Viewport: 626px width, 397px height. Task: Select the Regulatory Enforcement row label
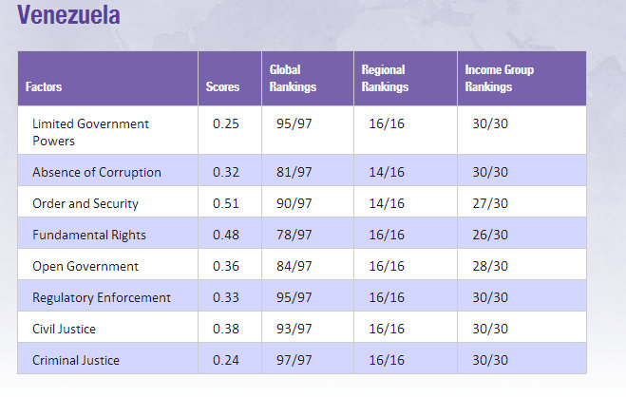102,297
